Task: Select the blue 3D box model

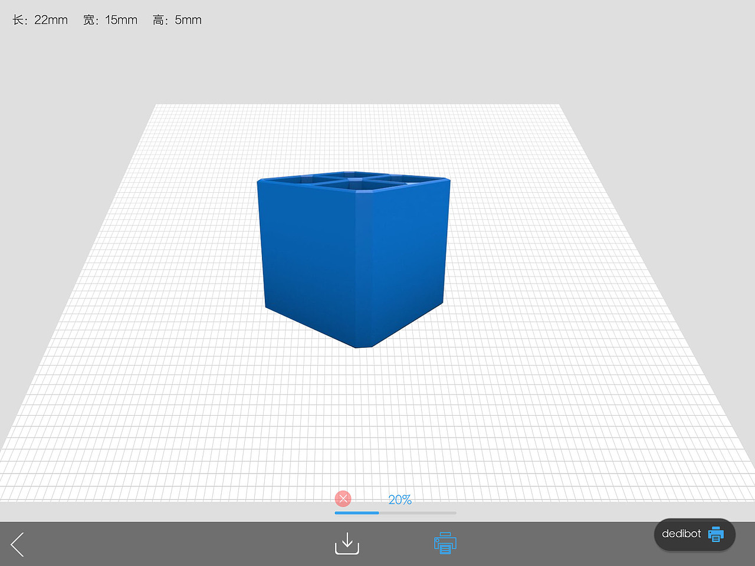Action: pyautogui.click(x=354, y=259)
